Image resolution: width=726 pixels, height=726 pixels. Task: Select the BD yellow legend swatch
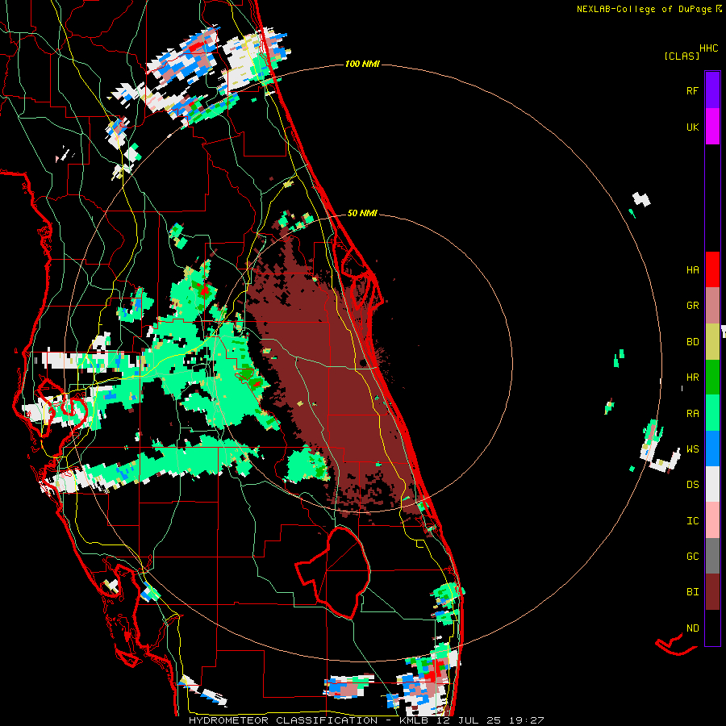pos(712,342)
